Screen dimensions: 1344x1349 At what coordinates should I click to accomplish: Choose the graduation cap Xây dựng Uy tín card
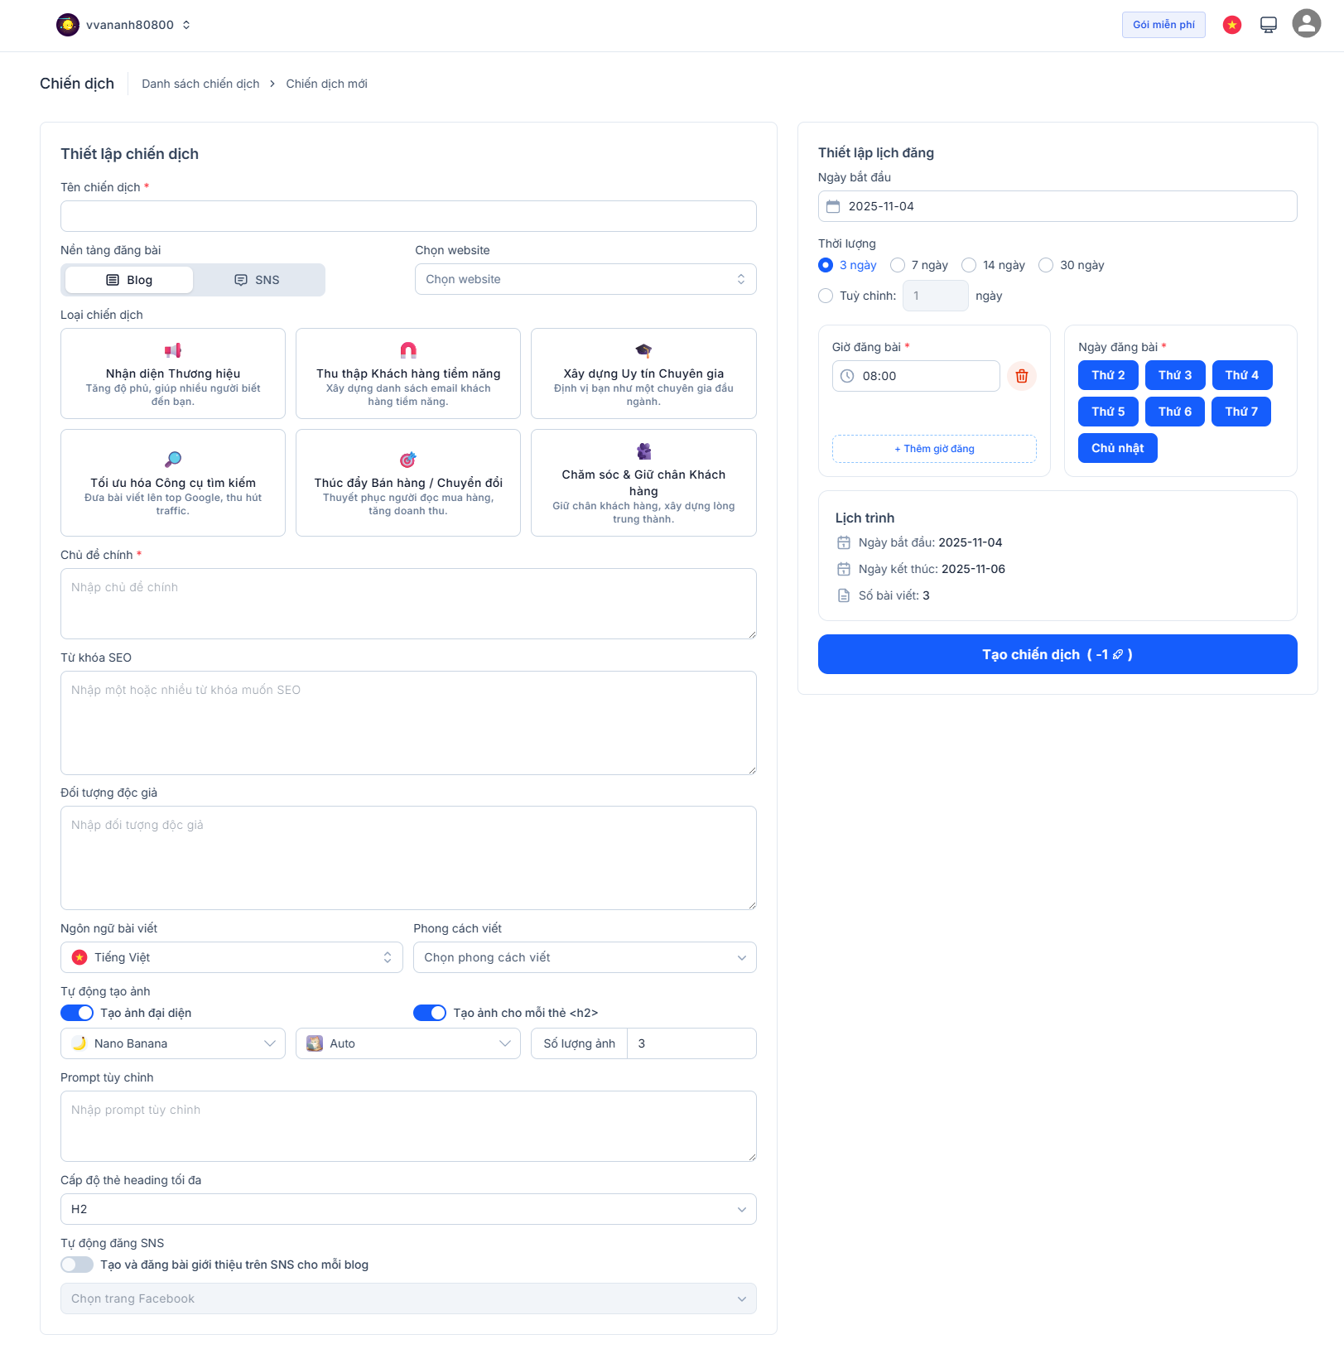643,373
